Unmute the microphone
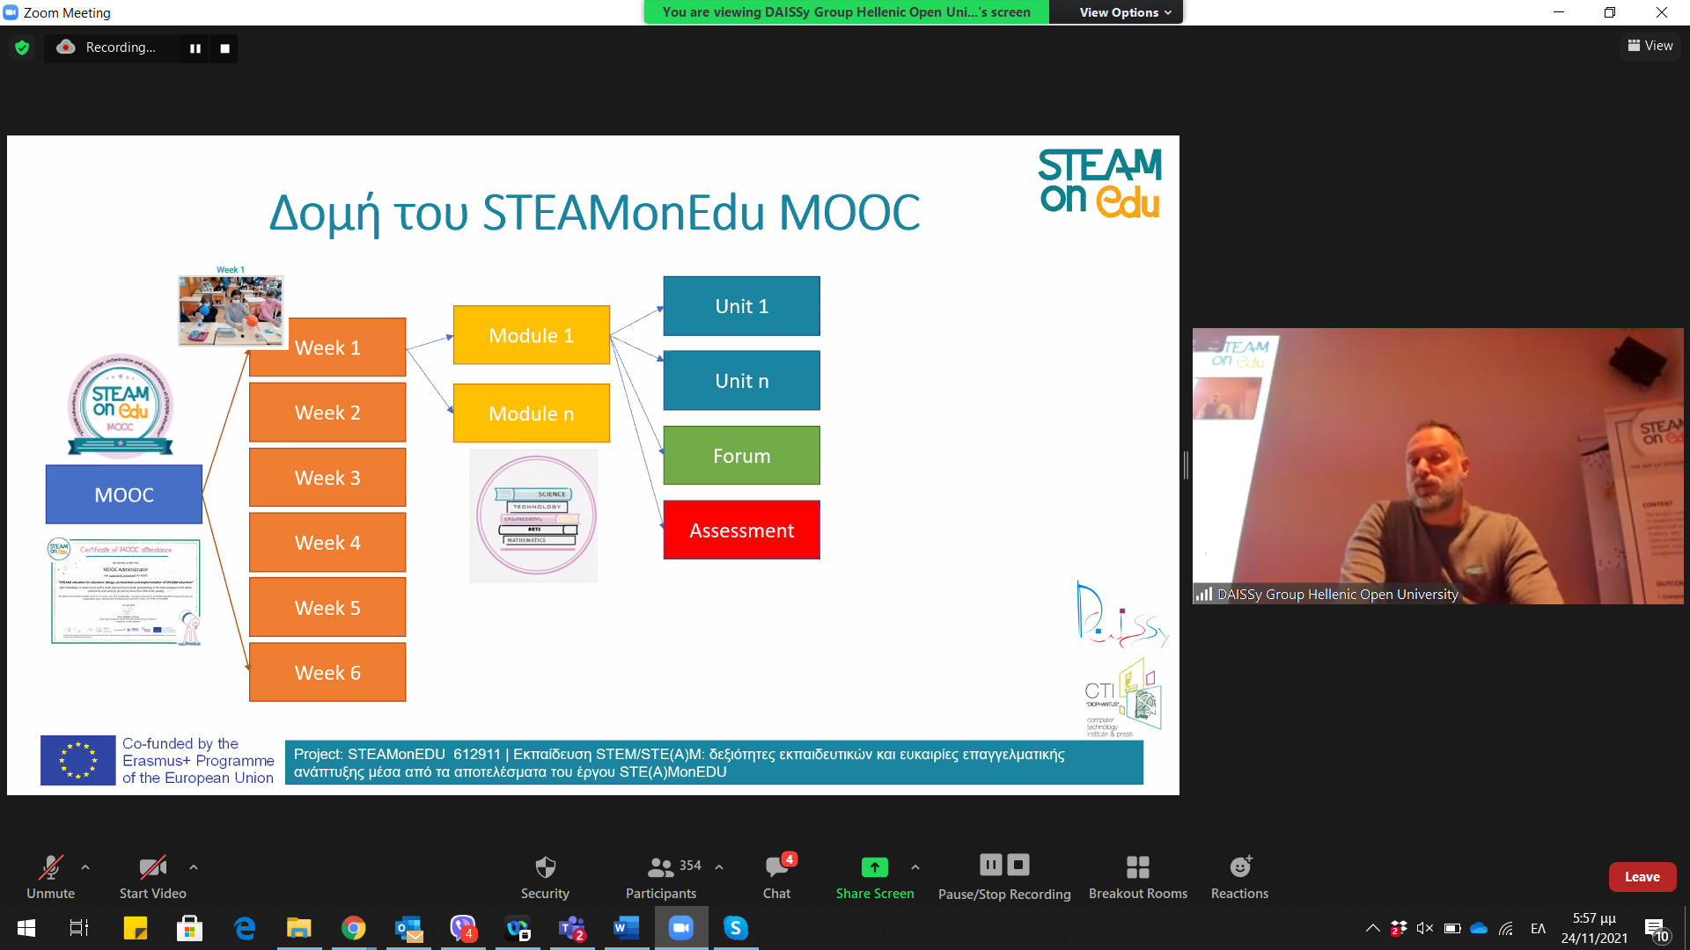Screen dimensions: 1690x950 click(x=50, y=867)
